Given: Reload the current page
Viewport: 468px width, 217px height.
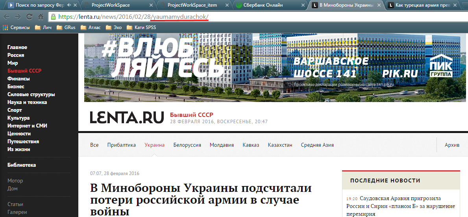Looking at the screenshot, I should pyautogui.click(x=29, y=17).
